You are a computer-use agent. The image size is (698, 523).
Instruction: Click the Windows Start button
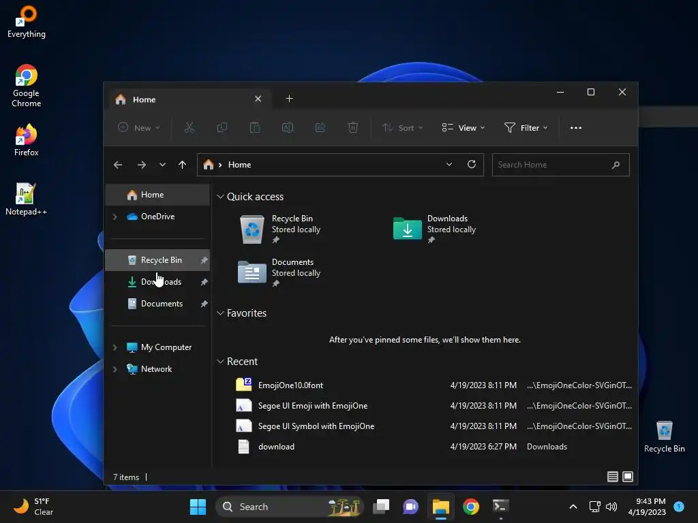pyautogui.click(x=198, y=507)
